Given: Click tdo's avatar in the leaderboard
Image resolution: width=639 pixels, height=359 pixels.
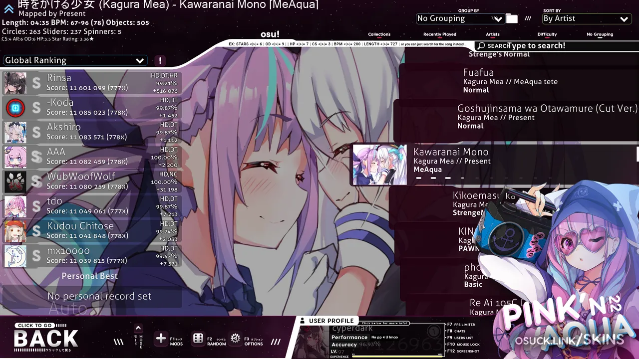Looking at the screenshot, I should pos(15,206).
